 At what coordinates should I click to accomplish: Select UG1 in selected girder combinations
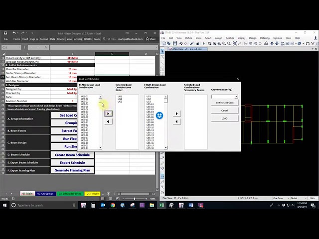click(120, 96)
